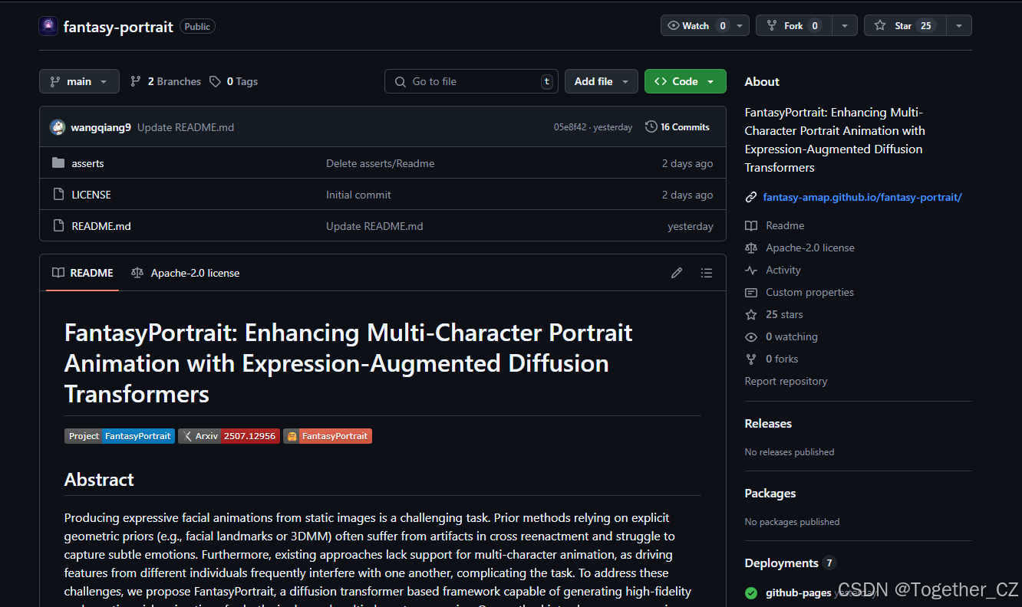Open the Hugging Face FantasyPortrait badge
The height and width of the screenshot is (607, 1022).
pyautogui.click(x=328, y=435)
